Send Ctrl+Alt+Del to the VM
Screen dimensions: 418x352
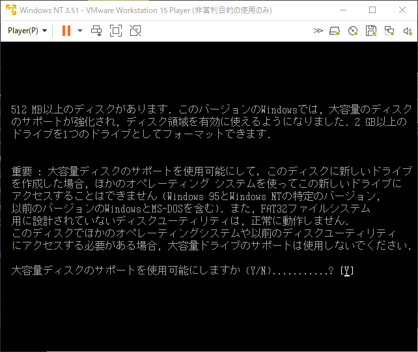[96, 31]
